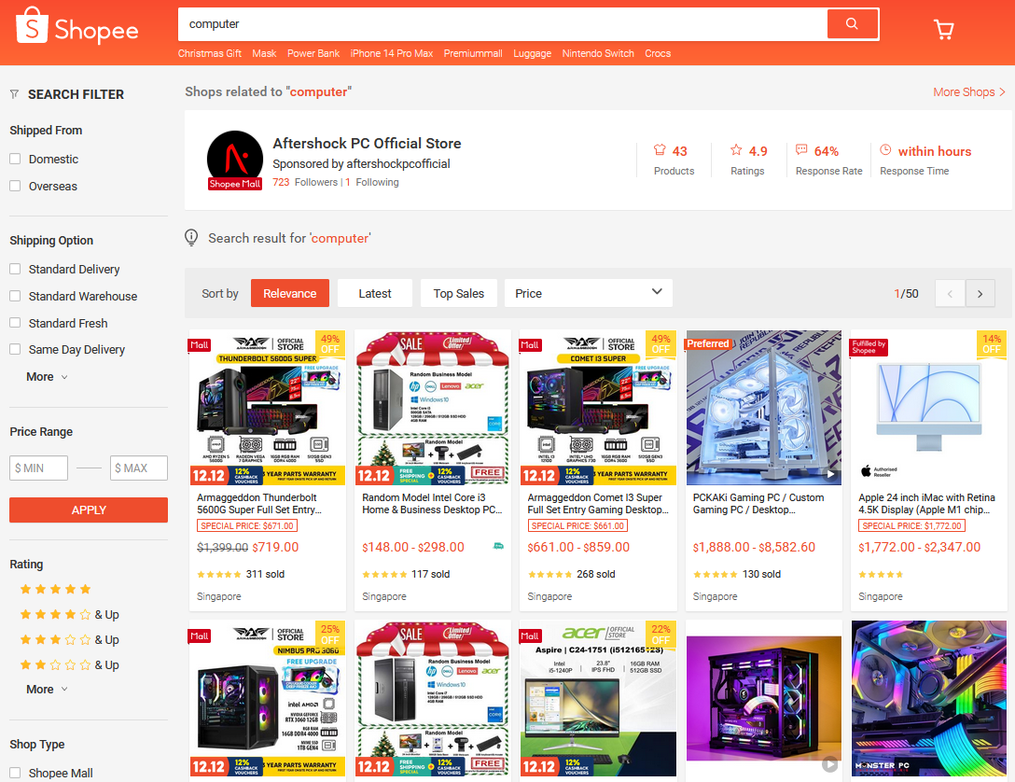1015x782 pixels.
Task: Filter by three stars & Up
Action: point(69,639)
